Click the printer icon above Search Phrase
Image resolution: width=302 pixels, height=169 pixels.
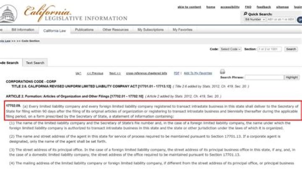tap(222, 72)
